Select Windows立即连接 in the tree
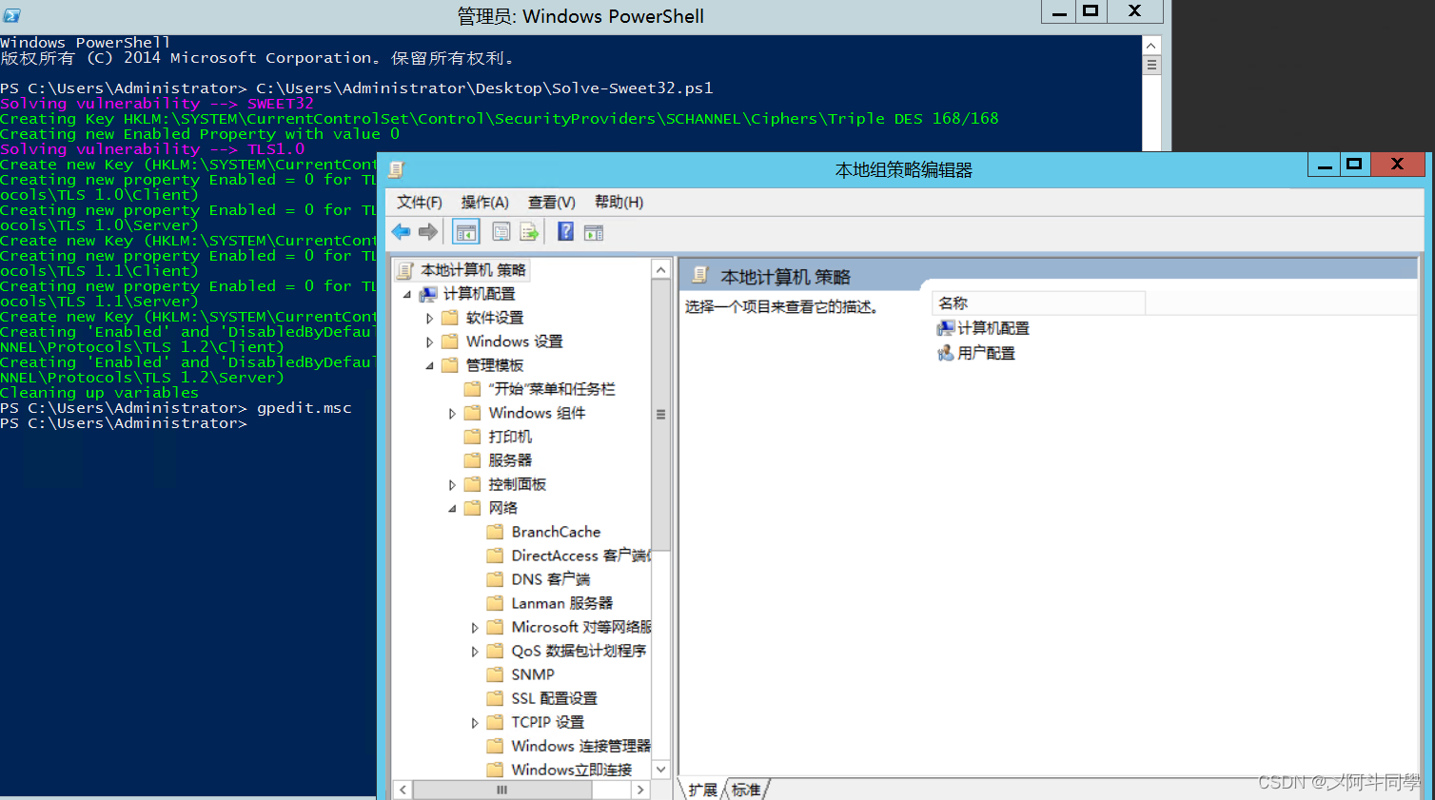 coord(572,770)
